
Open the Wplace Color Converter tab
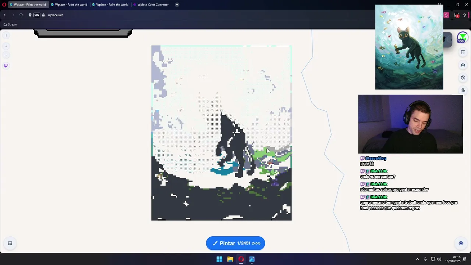click(152, 5)
